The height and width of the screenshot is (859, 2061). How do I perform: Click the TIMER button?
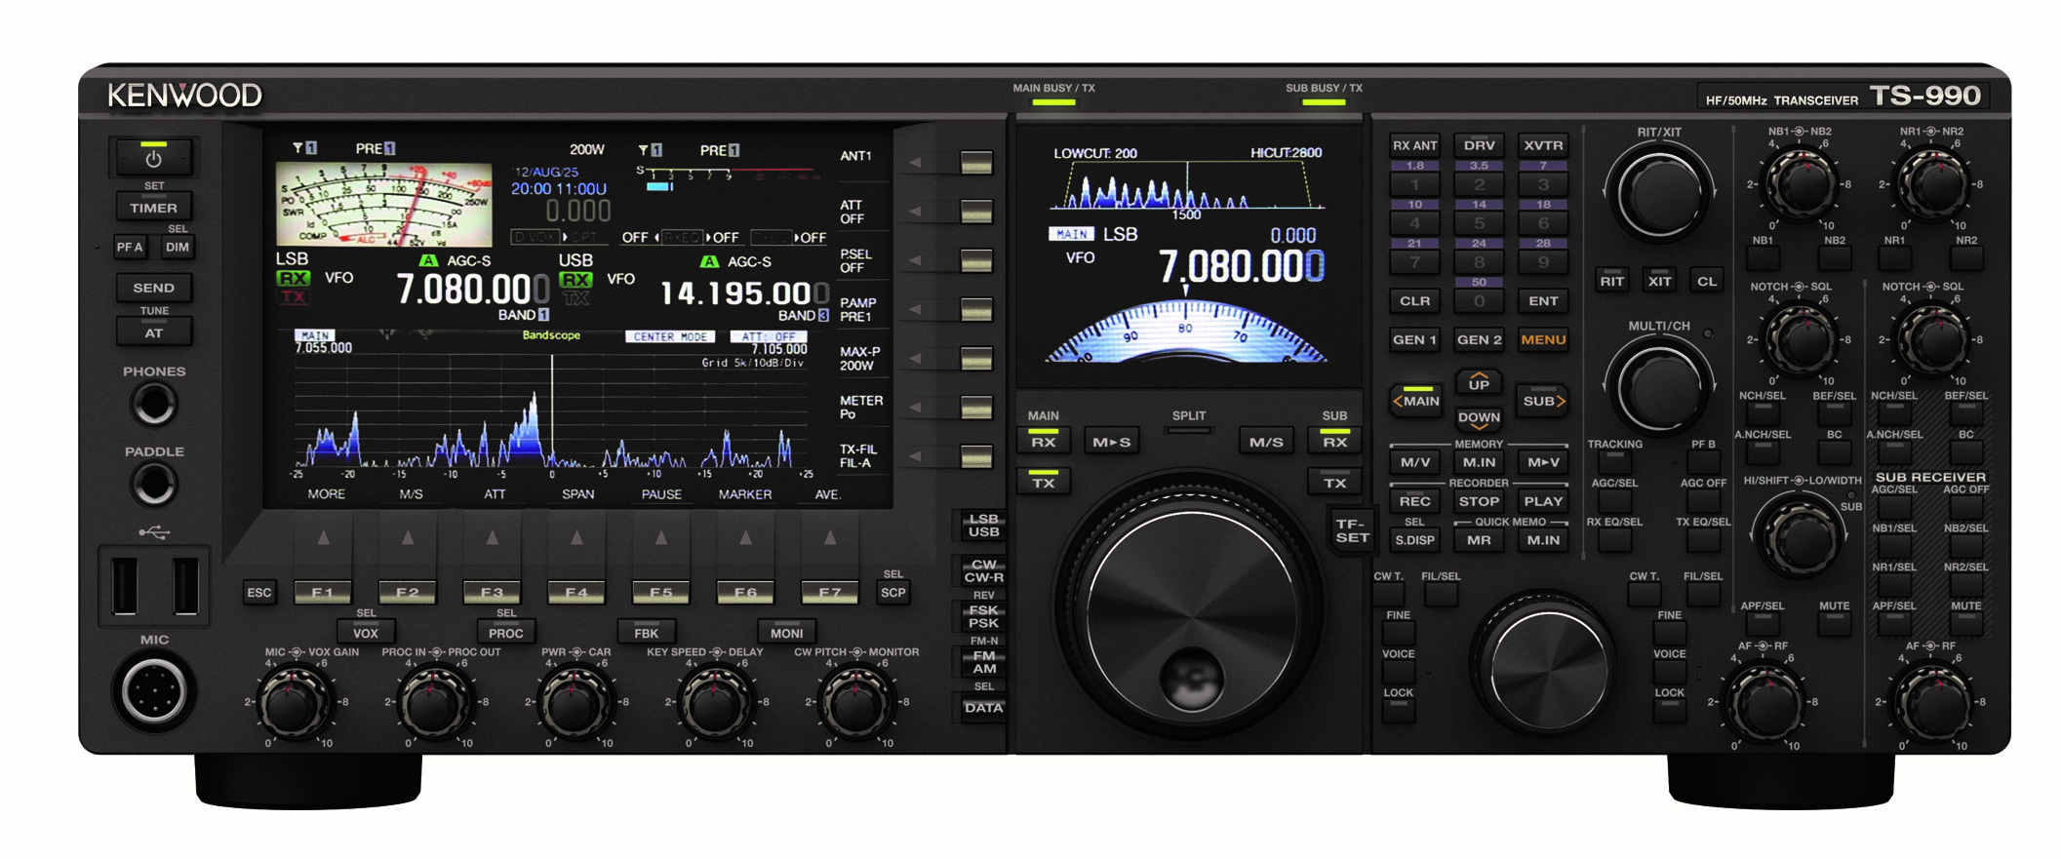tap(153, 208)
